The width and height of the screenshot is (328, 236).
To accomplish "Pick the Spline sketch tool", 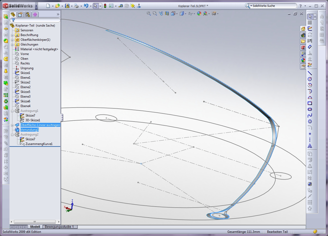I will [310, 116].
